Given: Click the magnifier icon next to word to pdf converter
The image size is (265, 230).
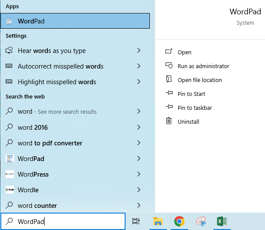Looking at the screenshot, I should 9,143.
